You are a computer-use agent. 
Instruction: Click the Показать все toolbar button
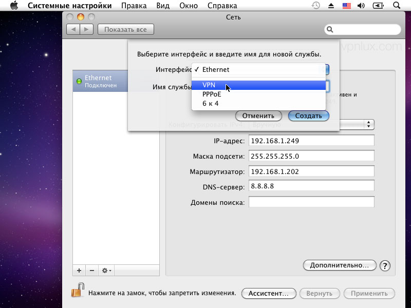(x=125, y=29)
